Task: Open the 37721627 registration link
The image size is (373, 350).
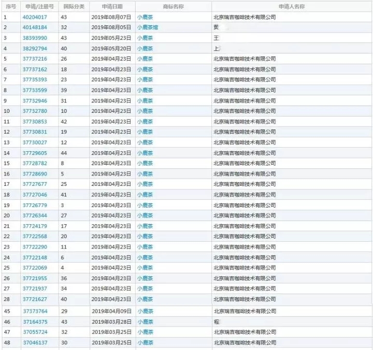Action: (35, 299)
